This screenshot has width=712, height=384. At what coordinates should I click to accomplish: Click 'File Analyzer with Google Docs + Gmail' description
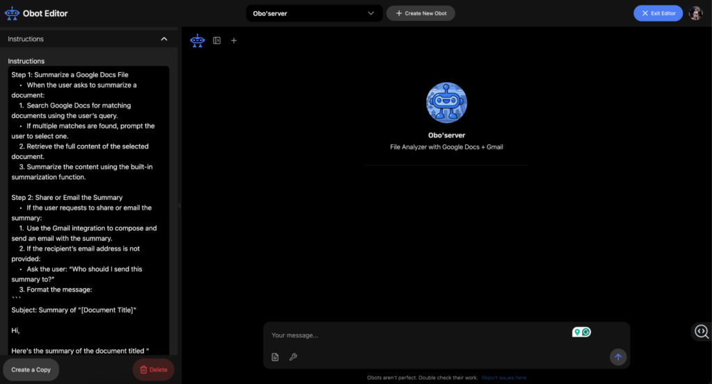[446, 147]
